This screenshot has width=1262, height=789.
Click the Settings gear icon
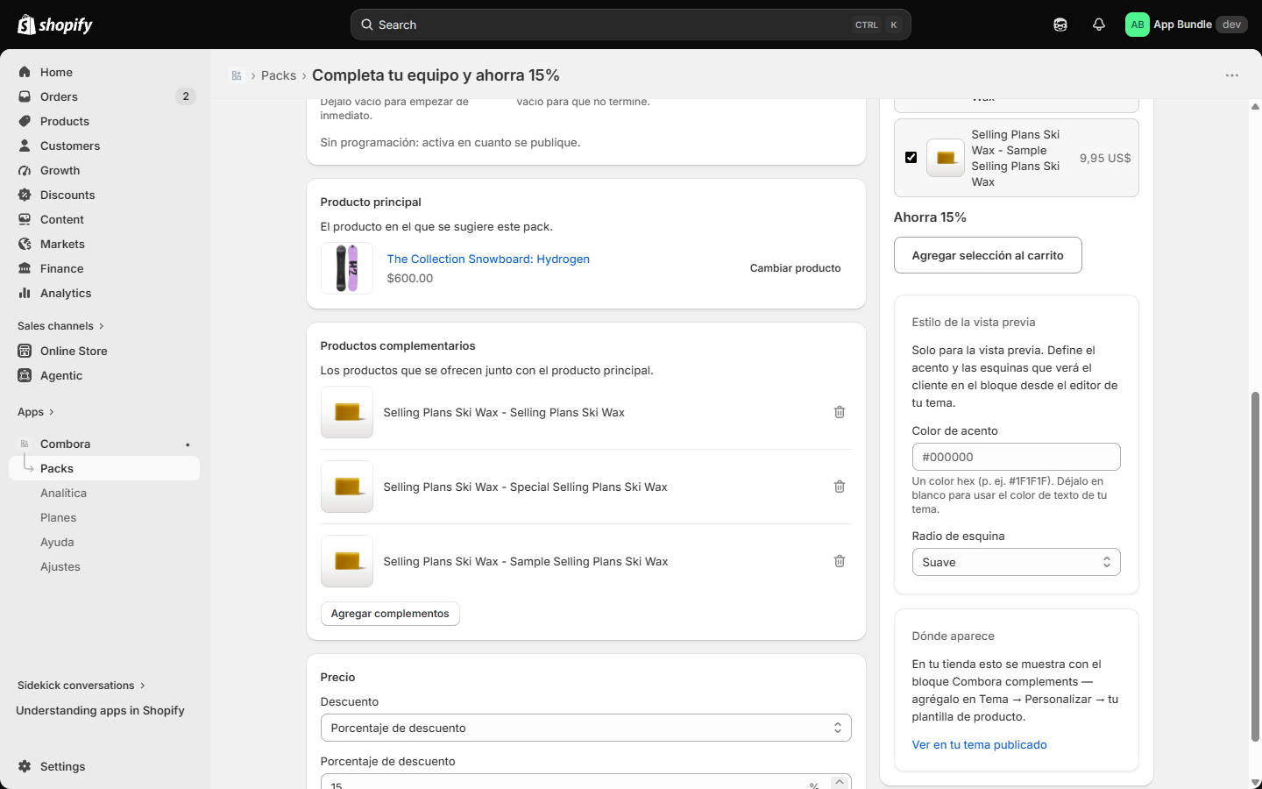[x=25, y=766]
